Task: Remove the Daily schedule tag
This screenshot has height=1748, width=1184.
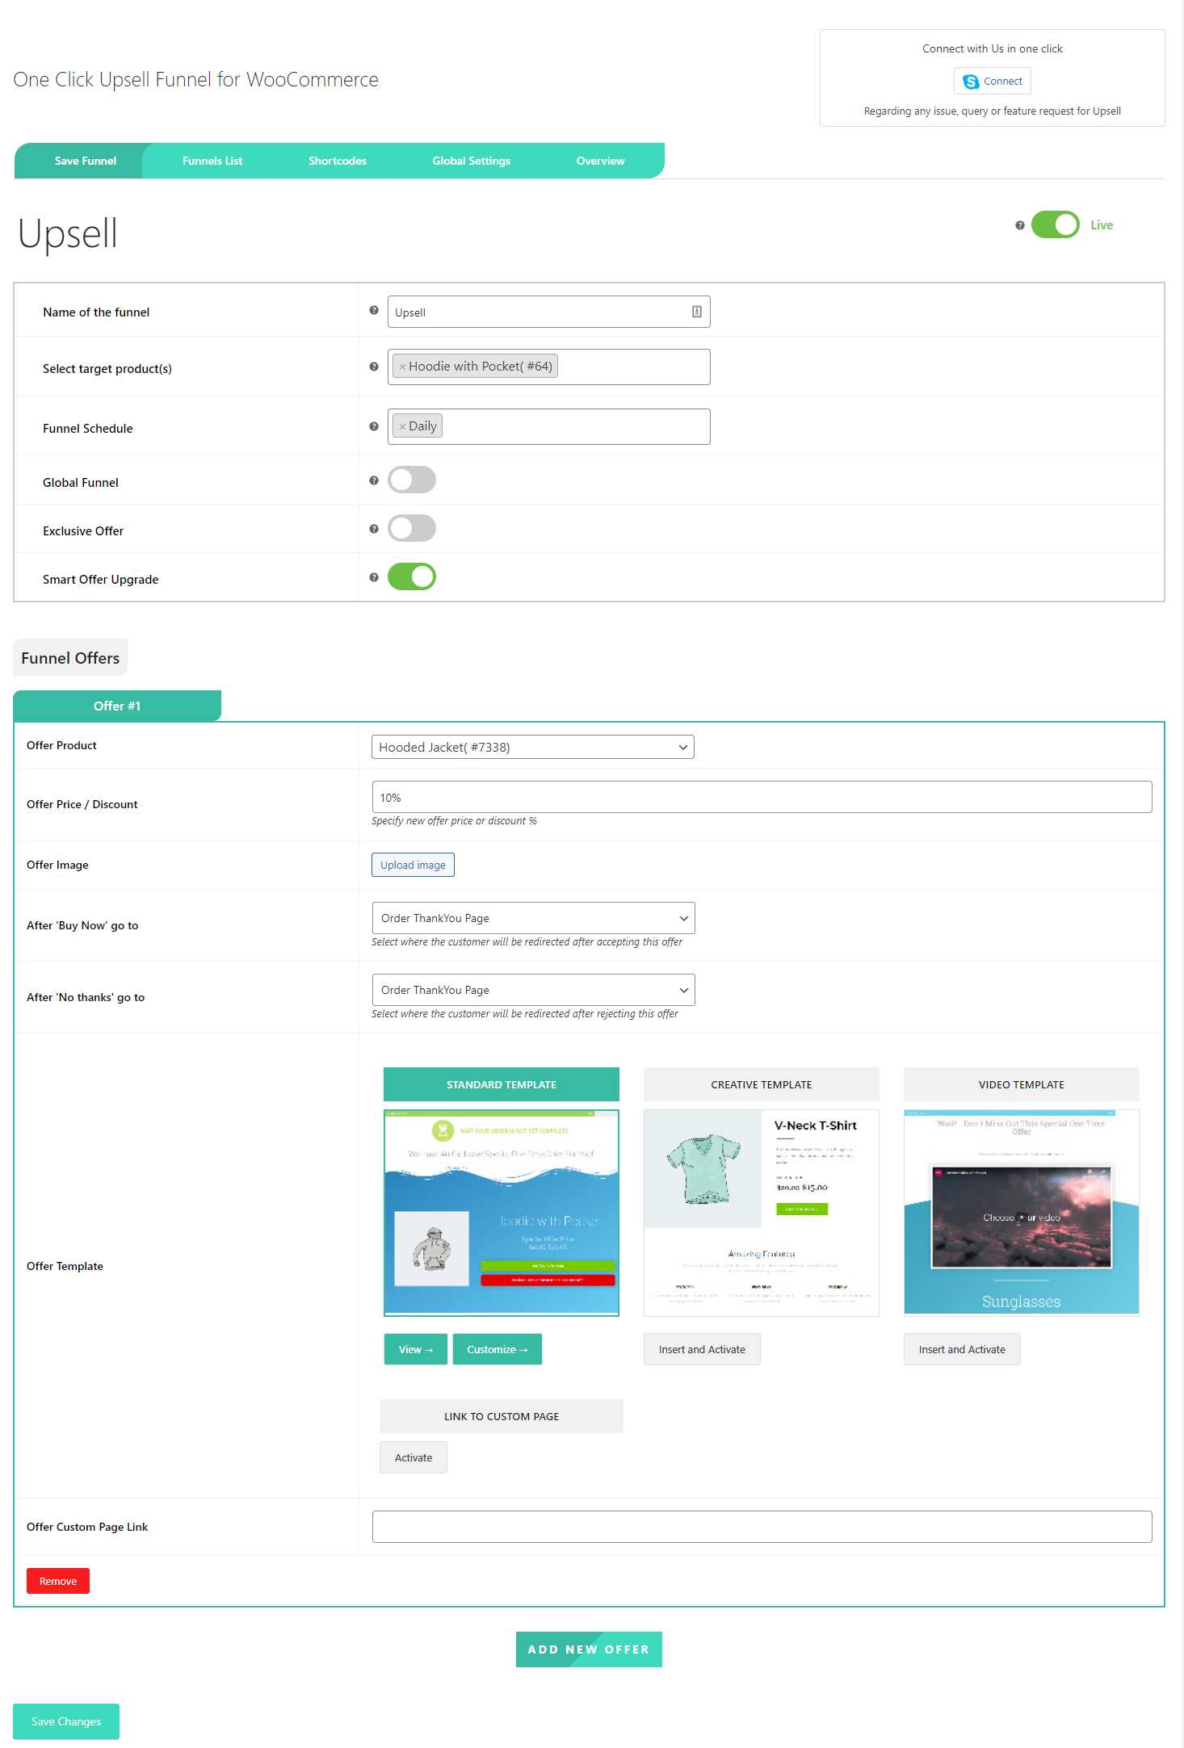Action: click(x=402, y=426)
